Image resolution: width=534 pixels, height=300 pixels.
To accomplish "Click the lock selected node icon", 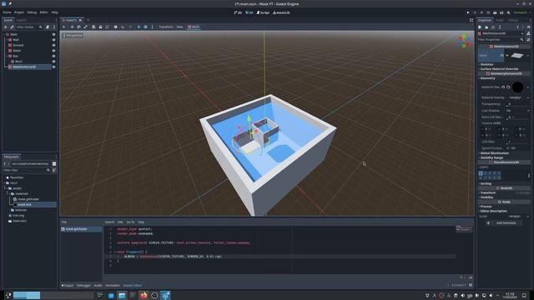I will tap(100, 27).
